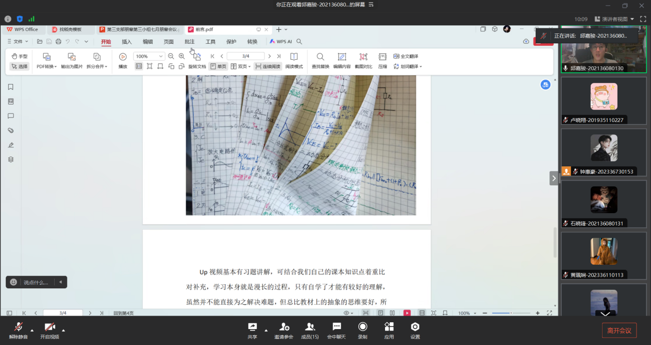Open meeting info icon at top left

point(8,19)
